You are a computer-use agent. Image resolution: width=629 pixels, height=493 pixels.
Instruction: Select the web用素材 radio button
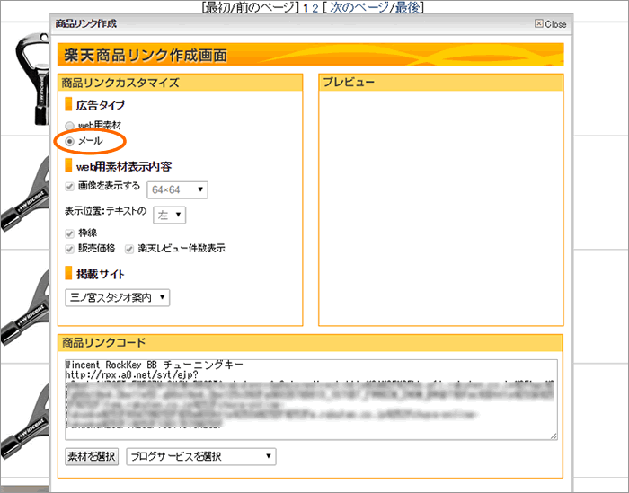coord(70,125)
